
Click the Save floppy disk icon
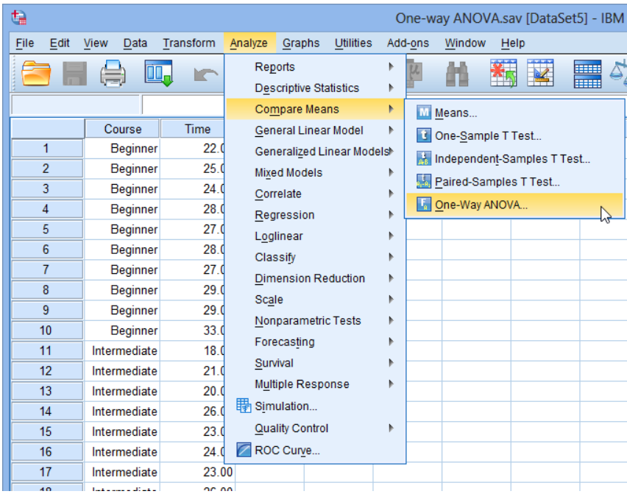click(75, 74)
